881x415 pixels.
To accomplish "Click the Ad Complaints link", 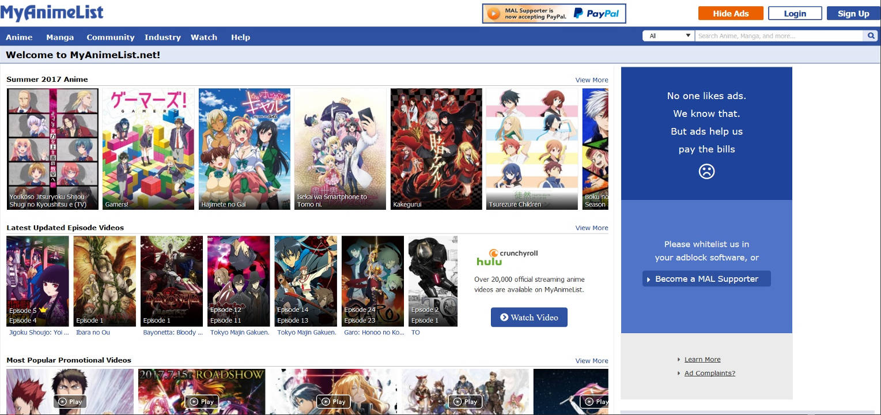I will coord(709,373).
